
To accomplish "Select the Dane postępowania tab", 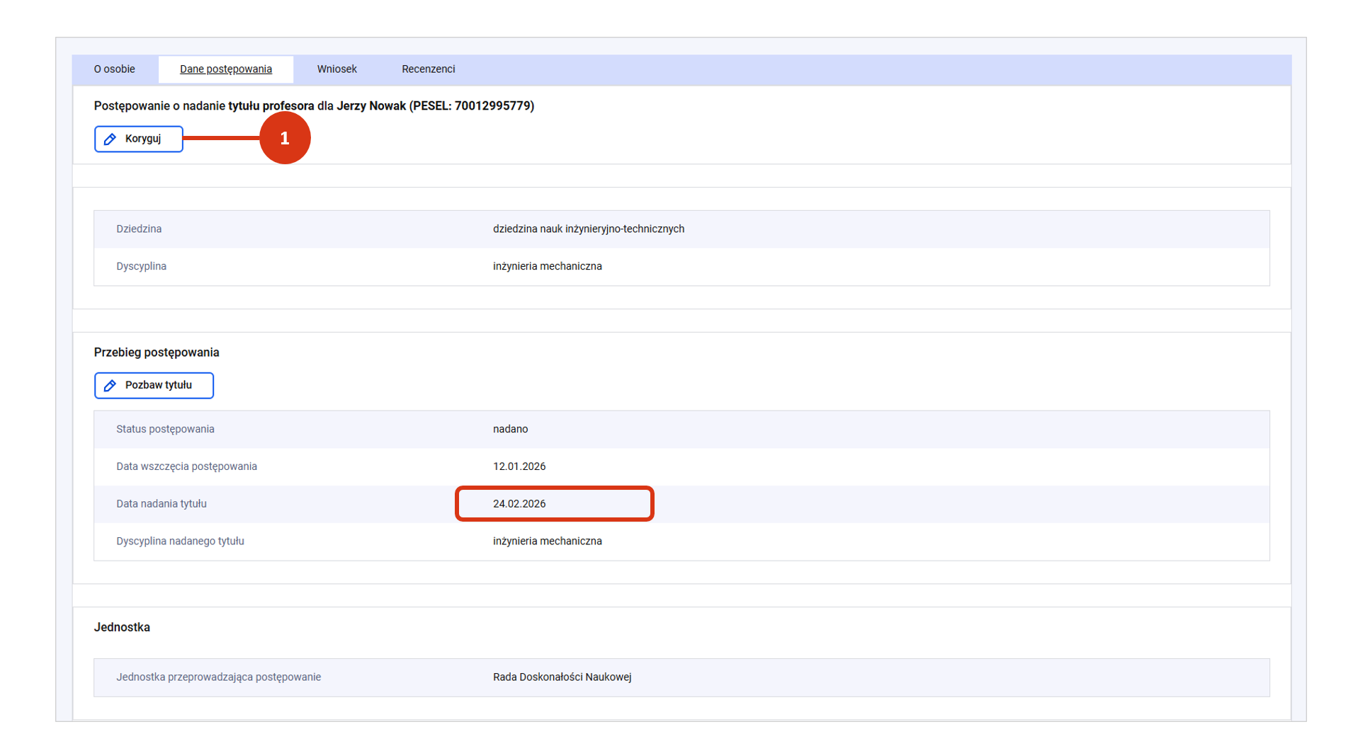I will 225,69.
